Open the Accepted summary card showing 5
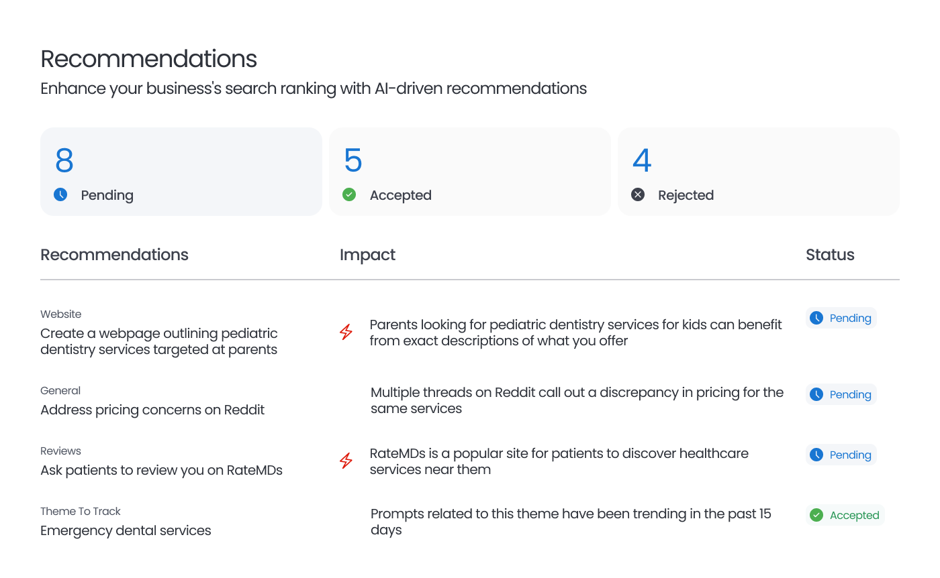 point(470,171)
